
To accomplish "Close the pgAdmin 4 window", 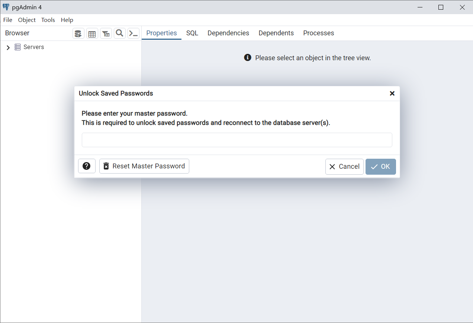I will [462, 7].
